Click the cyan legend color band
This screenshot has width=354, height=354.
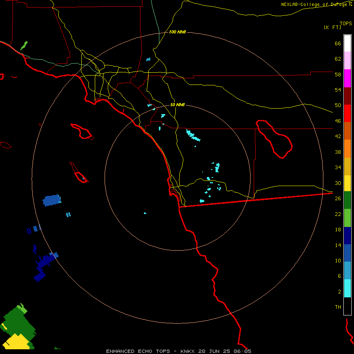point(347,288)
